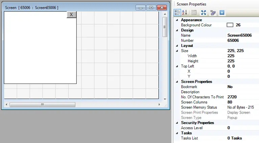This screenshot has width=259, height=143.
Task: Click the Background Colour swatch
Action: 230,25
